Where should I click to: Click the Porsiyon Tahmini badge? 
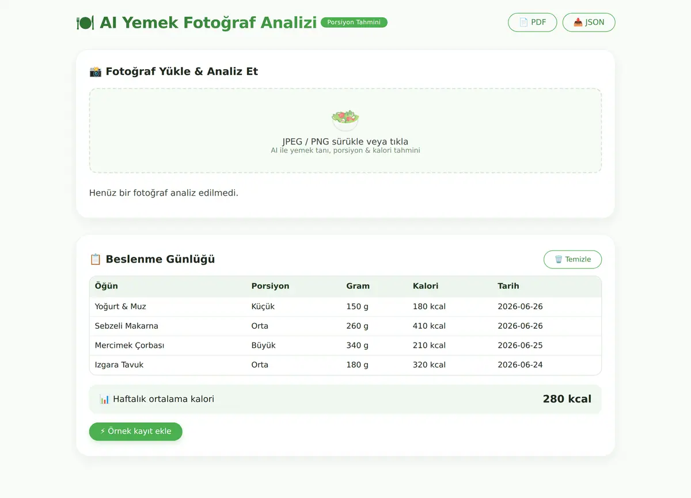click(x=354, y=22)
